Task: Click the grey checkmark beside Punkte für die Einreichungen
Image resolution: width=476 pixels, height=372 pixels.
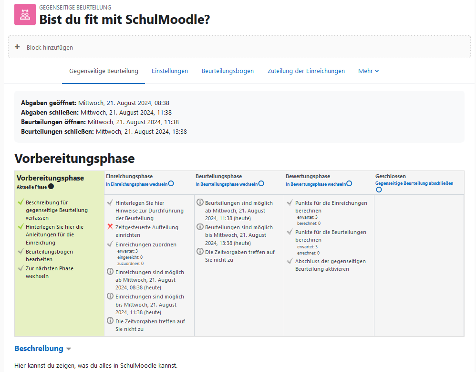Action: pos(290,203)
